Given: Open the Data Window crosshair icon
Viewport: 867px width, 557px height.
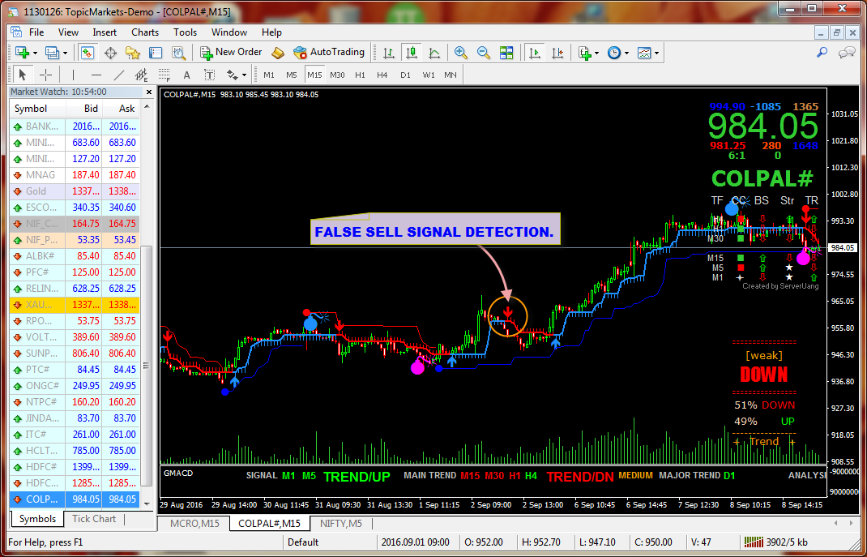Looking at the screenshot, I should 110,53.
